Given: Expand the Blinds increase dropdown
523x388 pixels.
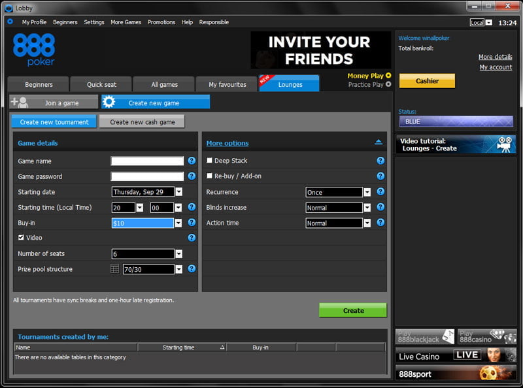Looking at the screenshot, I should click(x=367, y=208).
